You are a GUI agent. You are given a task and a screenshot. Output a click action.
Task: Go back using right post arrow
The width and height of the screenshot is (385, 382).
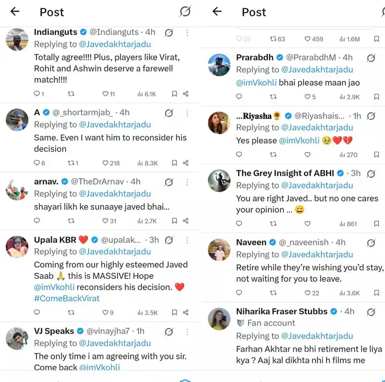[x=217, y=12]
